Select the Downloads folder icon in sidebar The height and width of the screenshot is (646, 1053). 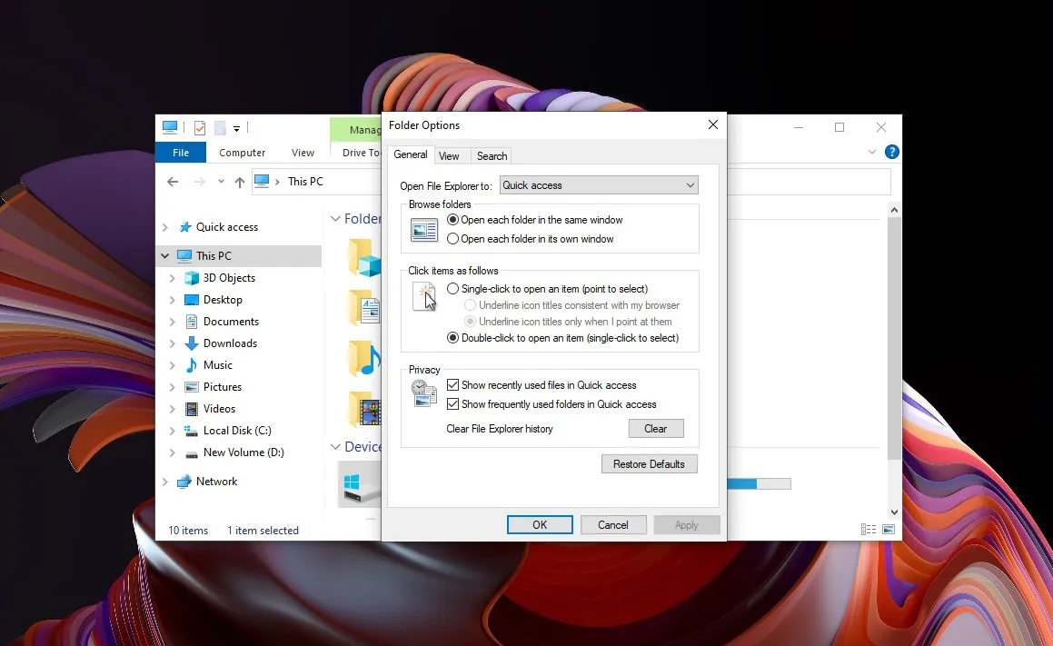pos(192,343)
